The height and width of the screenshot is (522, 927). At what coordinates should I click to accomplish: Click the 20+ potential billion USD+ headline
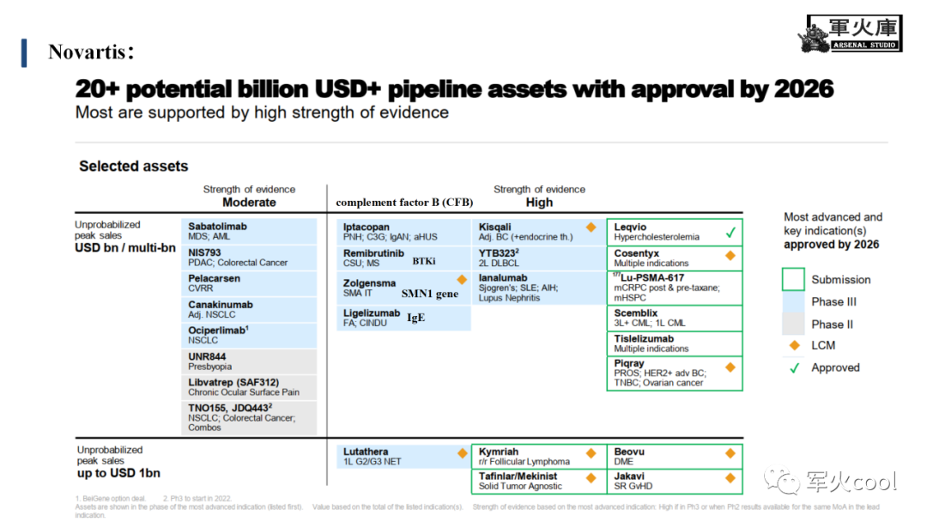pyautogui.click(x=454, y=89)
